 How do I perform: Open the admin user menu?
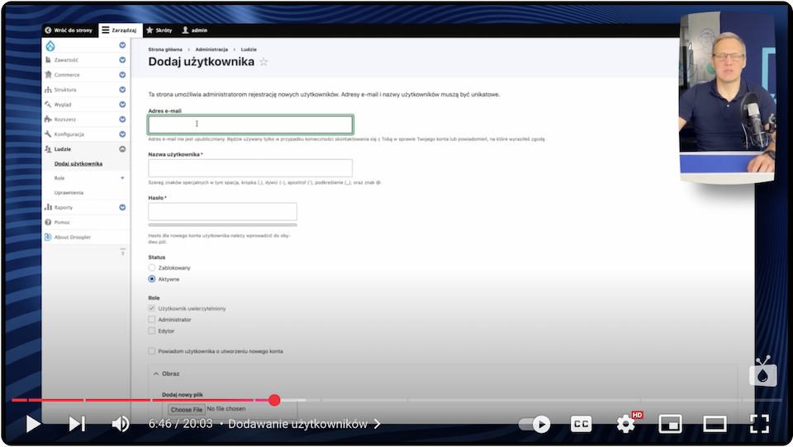click(x=195, y=31)
